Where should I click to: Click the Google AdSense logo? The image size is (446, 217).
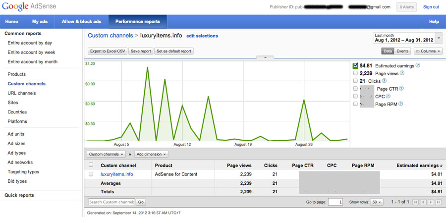tap(29, 6)
